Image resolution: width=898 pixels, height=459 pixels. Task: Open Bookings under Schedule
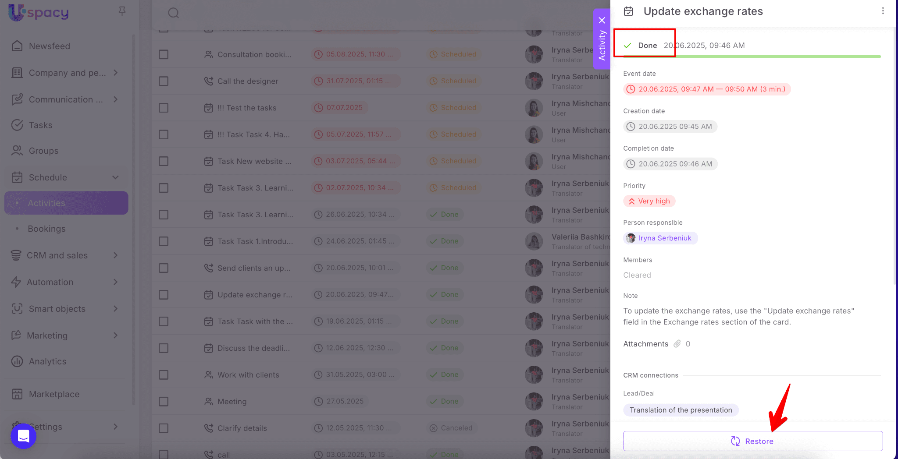coord(46,229)
